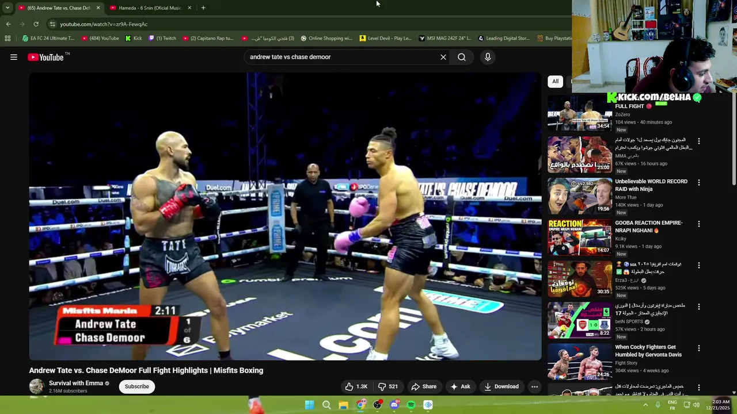This screenshot has height=414, width=737.
Task: Open the apps grid in bookmarks bar
Action: (x=7, y=39)
